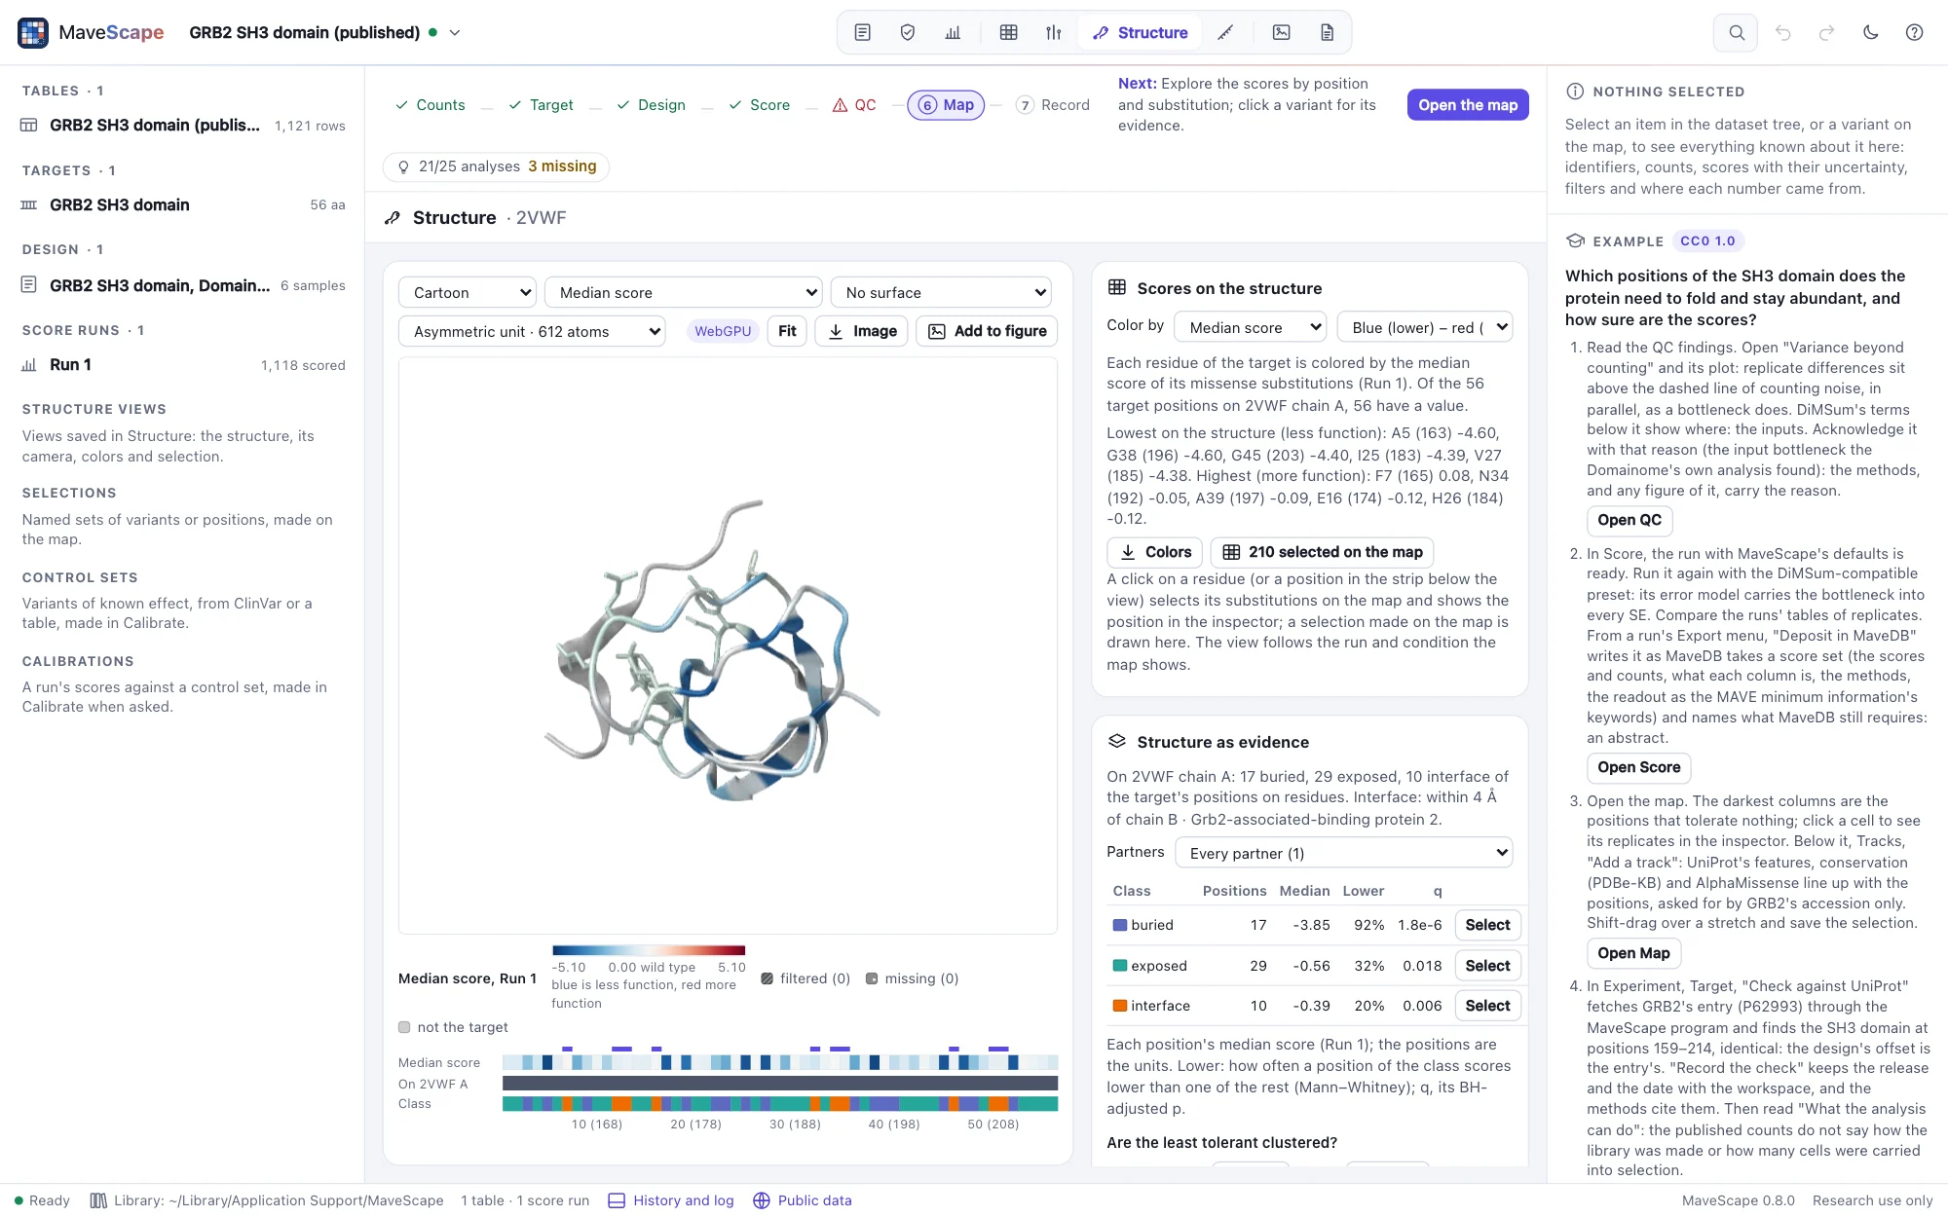Image resolution: width=1948 pixels, height=1217 pixels.
Task: Go to the Counts step
Action: pyautogui.click(x=430, y=105)
